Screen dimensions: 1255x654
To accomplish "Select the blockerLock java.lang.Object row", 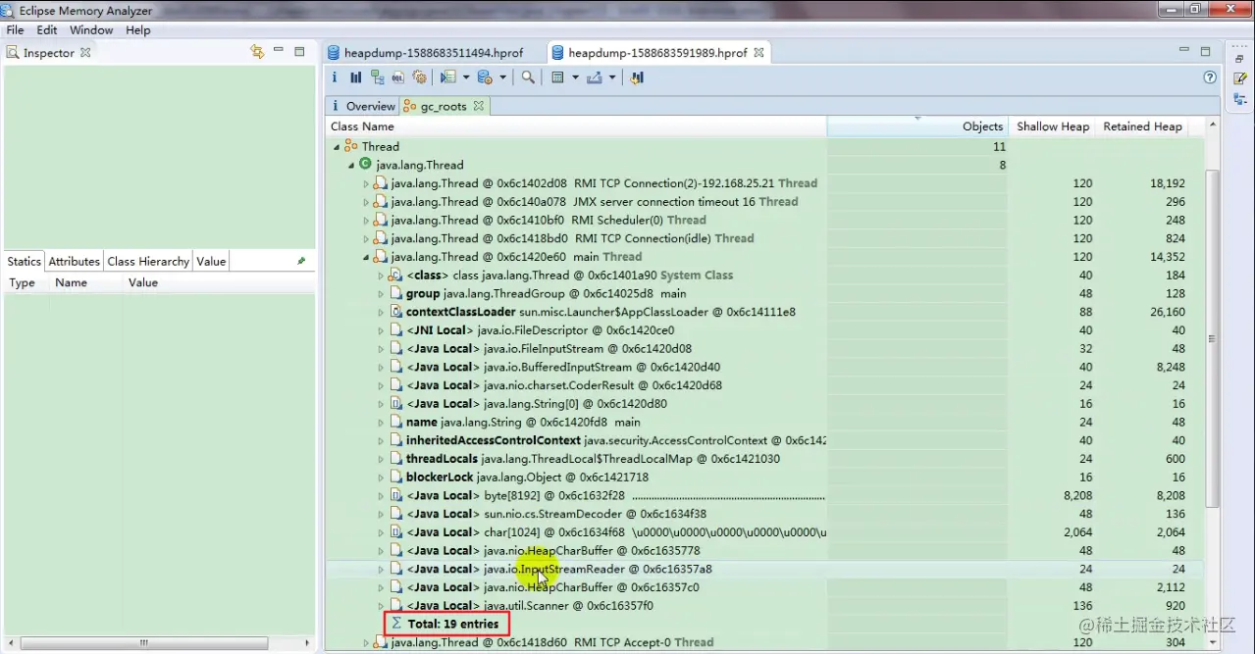I will click(765, 478).
